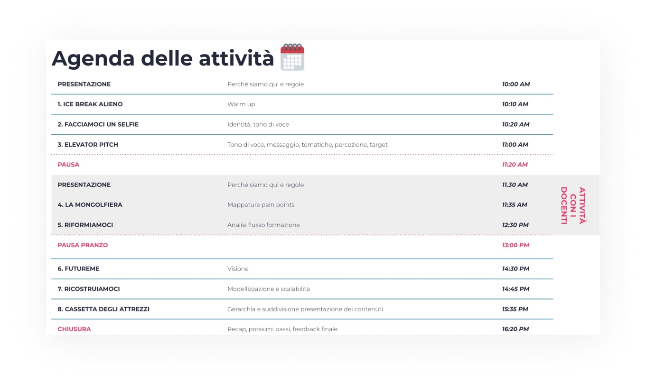
Task: Click the vertical ATTIVITÀ CON I DOCENTI label
Action: (x=573, y=205)
